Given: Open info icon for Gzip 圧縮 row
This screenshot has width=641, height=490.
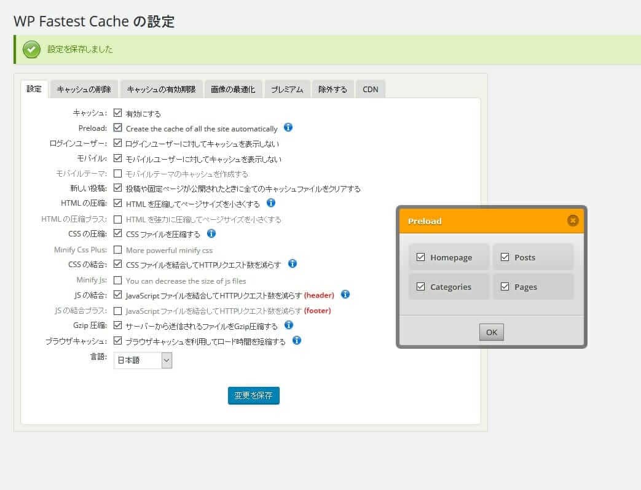Looking at the screenshot, I should coord(289,325).
